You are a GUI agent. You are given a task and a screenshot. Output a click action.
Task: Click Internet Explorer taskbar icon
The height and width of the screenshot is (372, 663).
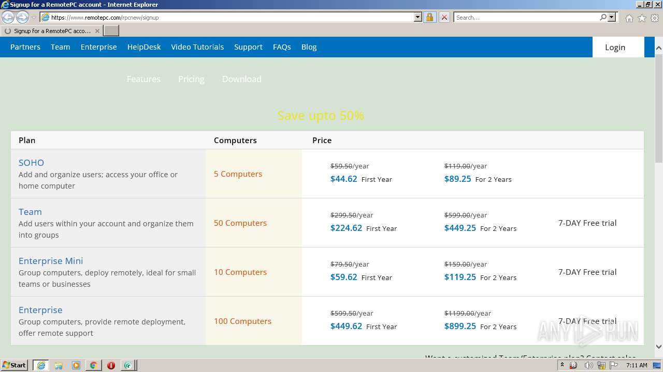tap(40, 365)
